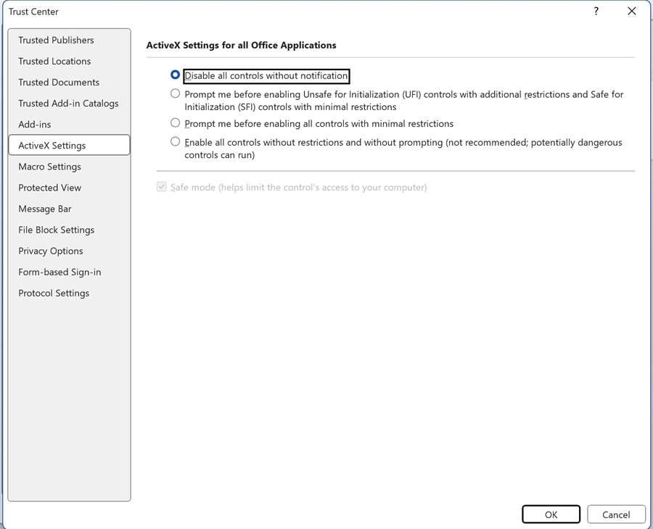Screen dimensions: 653x529
Task: Open Trusted Publishers section
Action: coord(56,40)
